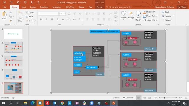The height and width of the screenshot is (106, 189).
Task: Apply text shadow
Action: (x=57, y=19)
